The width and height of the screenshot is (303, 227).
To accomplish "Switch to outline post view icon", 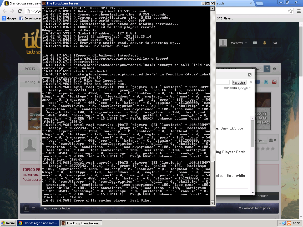I will click(33, 208).
